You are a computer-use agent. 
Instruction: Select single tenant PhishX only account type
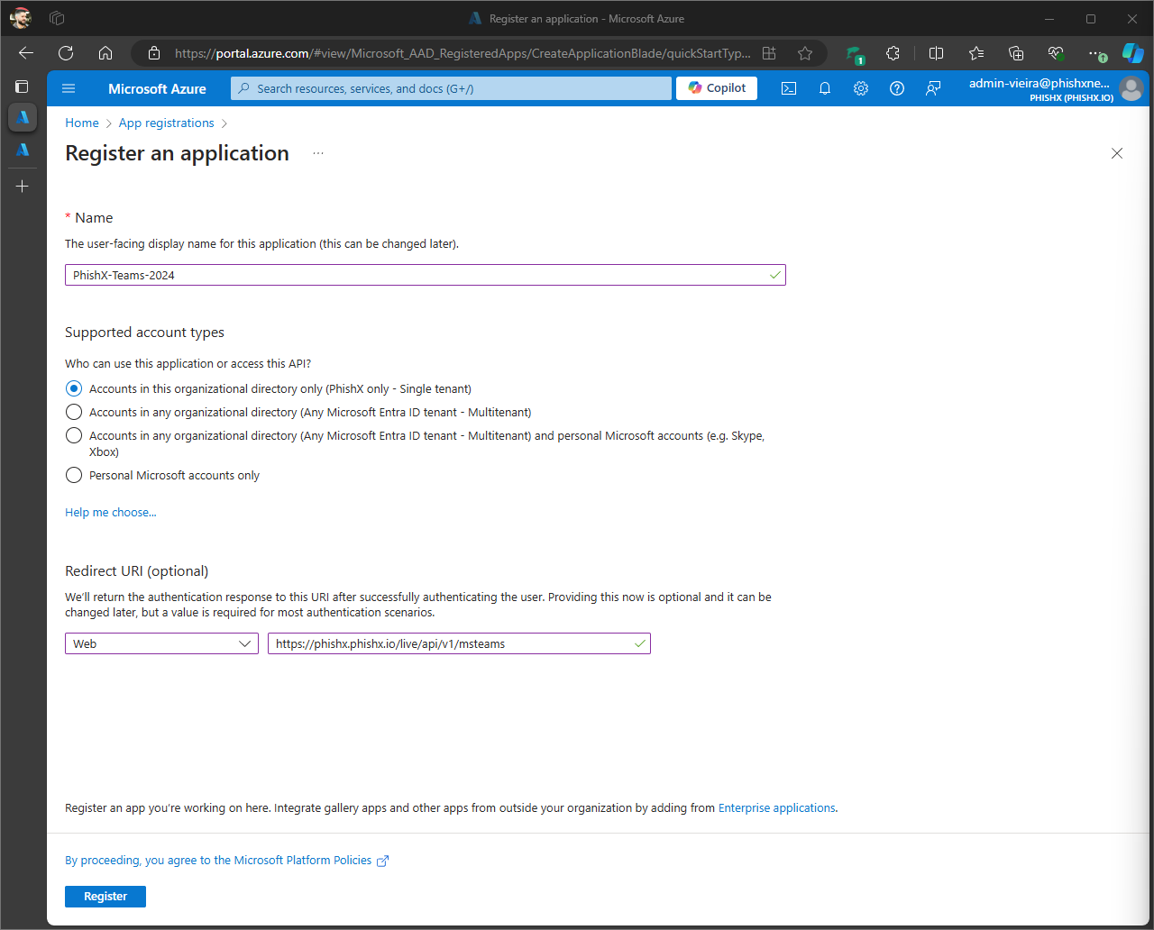74,388
